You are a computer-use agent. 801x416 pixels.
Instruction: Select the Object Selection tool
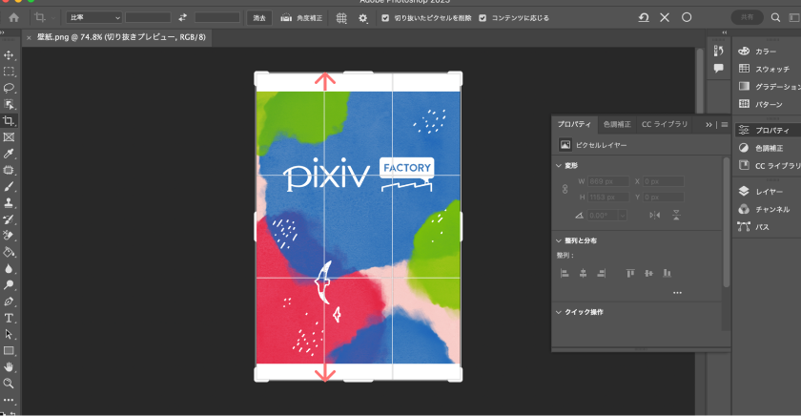[x=9, y=104]
